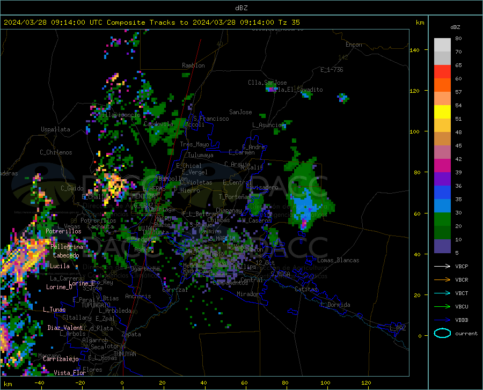Click the Zapata label

(x=131, y=334)
